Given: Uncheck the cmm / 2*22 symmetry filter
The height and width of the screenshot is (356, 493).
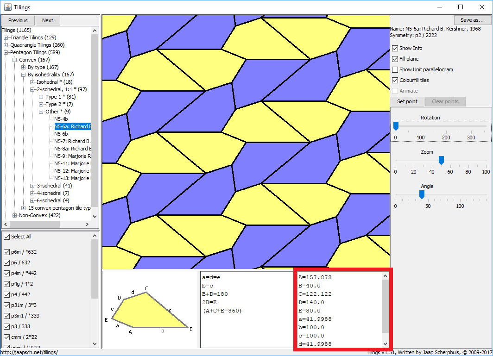Looking at the screenshot, I should (x=6, y=337).
